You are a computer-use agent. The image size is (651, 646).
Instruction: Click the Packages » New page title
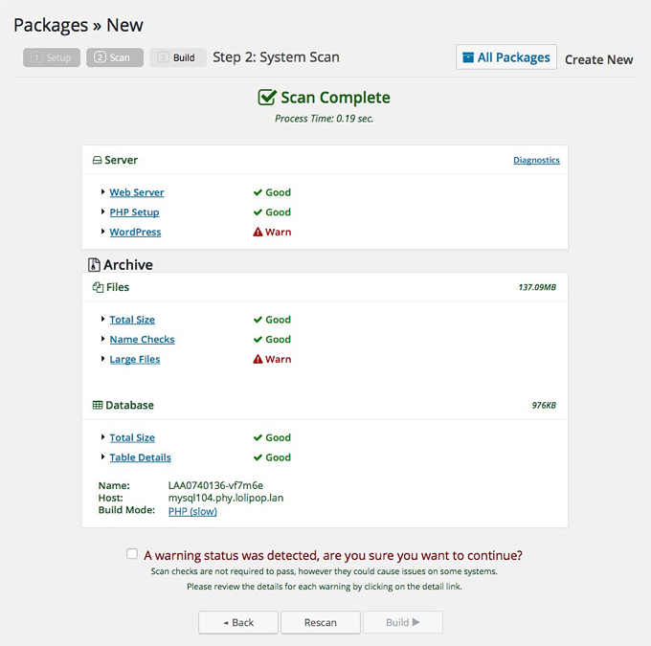tap(79, 25)
